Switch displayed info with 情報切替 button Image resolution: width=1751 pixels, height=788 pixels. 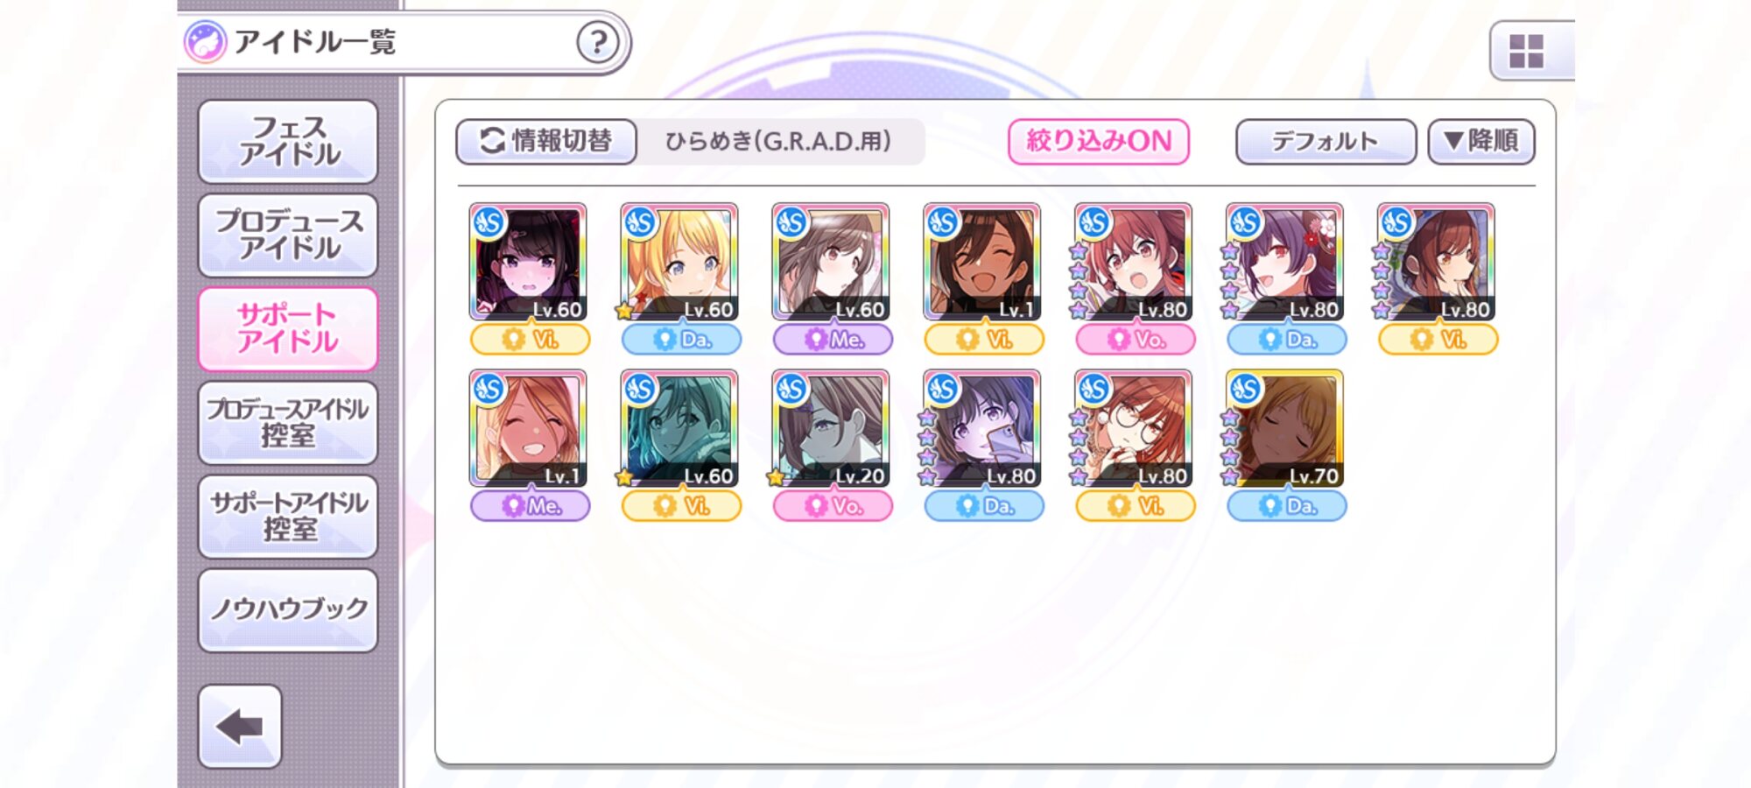[x=546, y=141]
